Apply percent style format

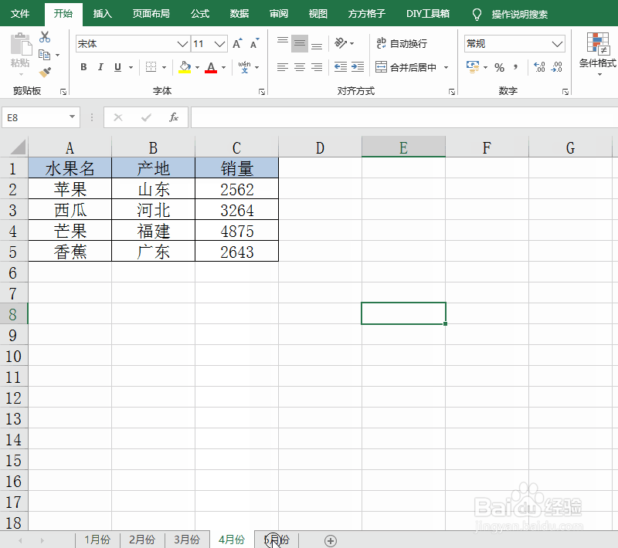click(x=499, y=67)
